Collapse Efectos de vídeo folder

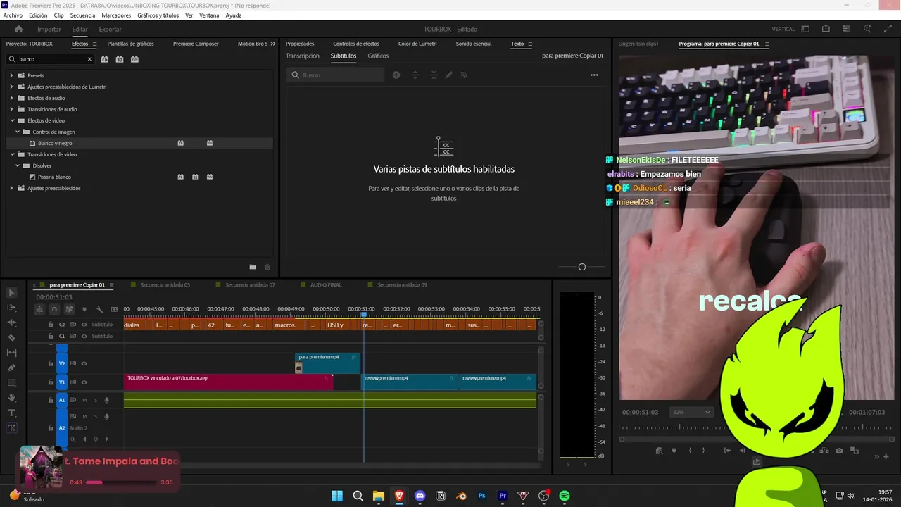[x=11, y=120]
